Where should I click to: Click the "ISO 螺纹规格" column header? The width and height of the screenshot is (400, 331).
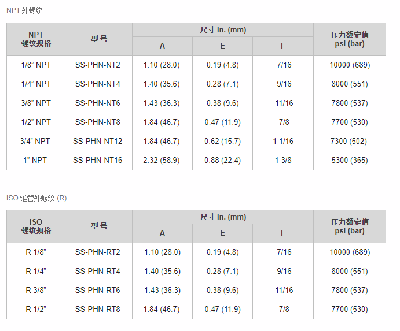[x=36, y=226]
